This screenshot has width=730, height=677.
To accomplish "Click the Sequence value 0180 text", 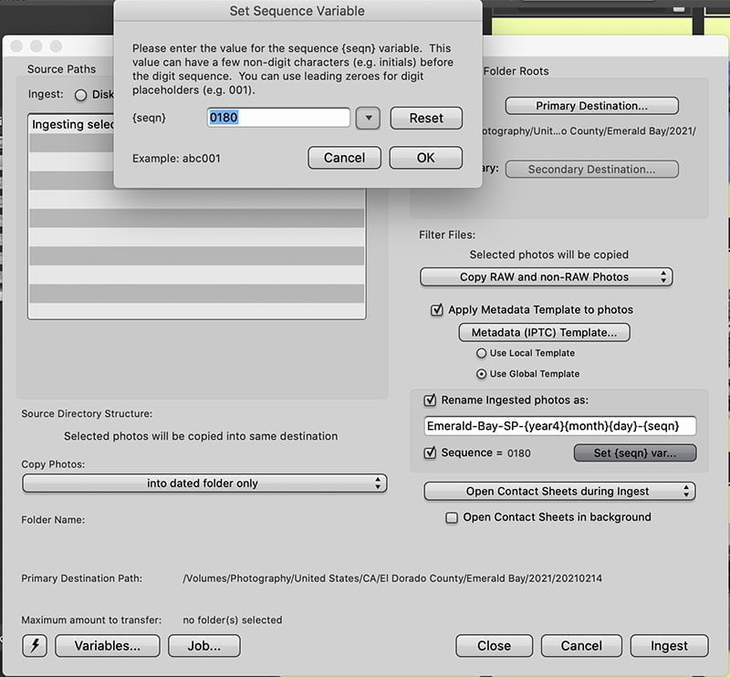I will click(518, 453).
